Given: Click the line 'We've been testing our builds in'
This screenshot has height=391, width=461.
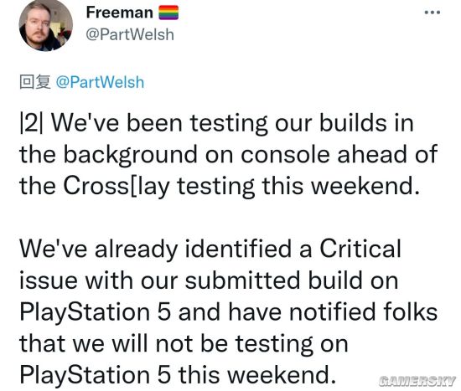Looking at the screenshot, I should [217, 124].
